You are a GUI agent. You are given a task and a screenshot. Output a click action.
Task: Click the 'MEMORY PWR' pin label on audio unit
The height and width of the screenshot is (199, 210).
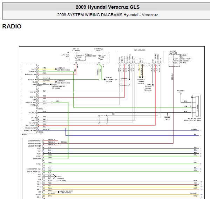[x=31, y=74]
